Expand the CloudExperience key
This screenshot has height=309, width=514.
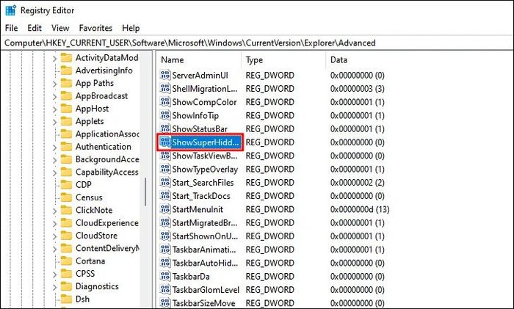[x=55, y=223]
